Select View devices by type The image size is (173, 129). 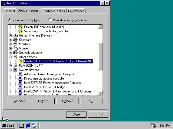pos(24,20)
